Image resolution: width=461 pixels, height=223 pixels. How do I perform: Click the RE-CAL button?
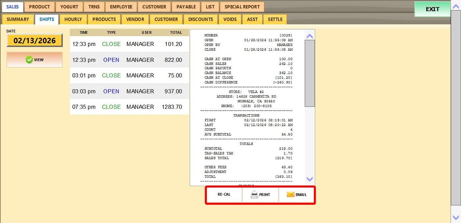point(224,195)
